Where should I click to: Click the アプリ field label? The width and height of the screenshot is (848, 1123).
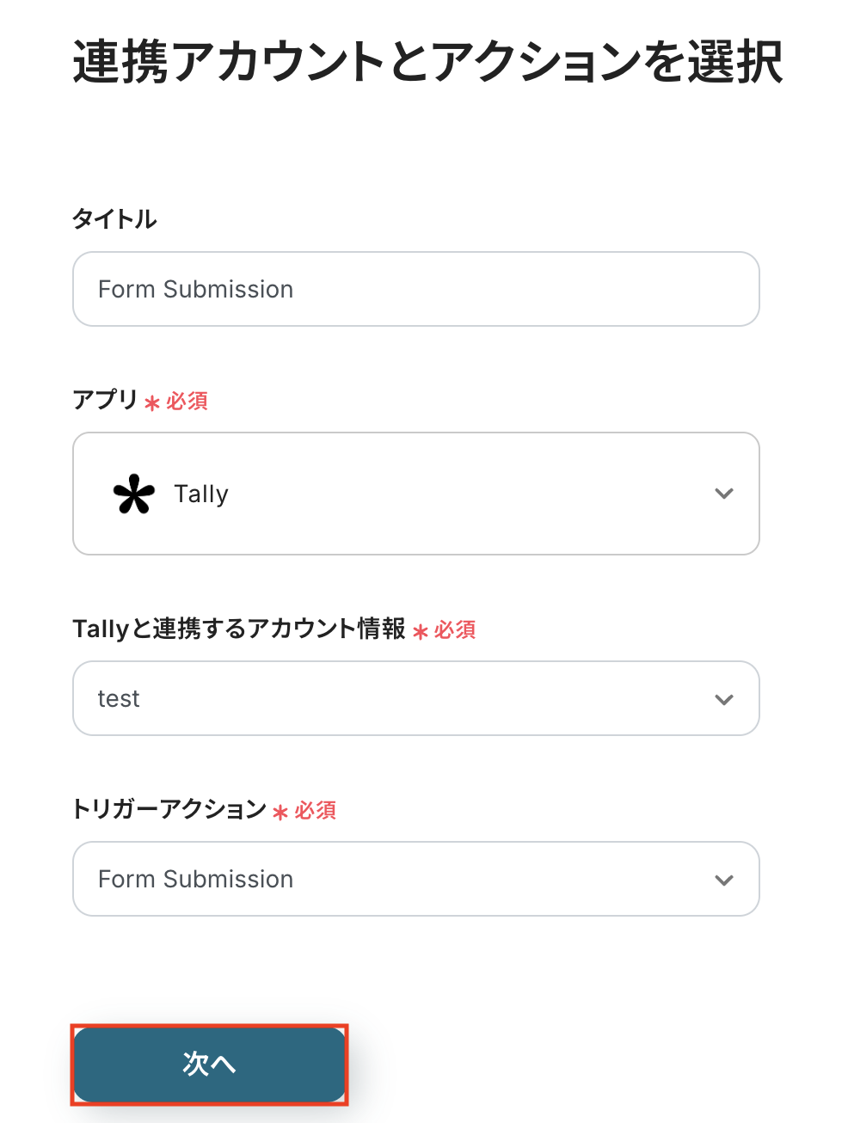point(105,400)
